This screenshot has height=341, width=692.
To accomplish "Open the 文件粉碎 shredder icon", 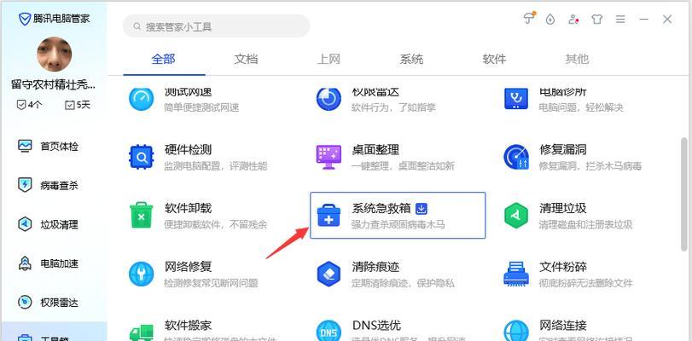I will point(516,274).
